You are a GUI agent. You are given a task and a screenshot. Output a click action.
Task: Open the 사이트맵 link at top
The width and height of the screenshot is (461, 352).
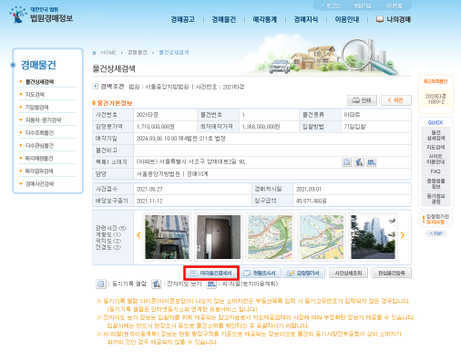[x=394, y=6]
